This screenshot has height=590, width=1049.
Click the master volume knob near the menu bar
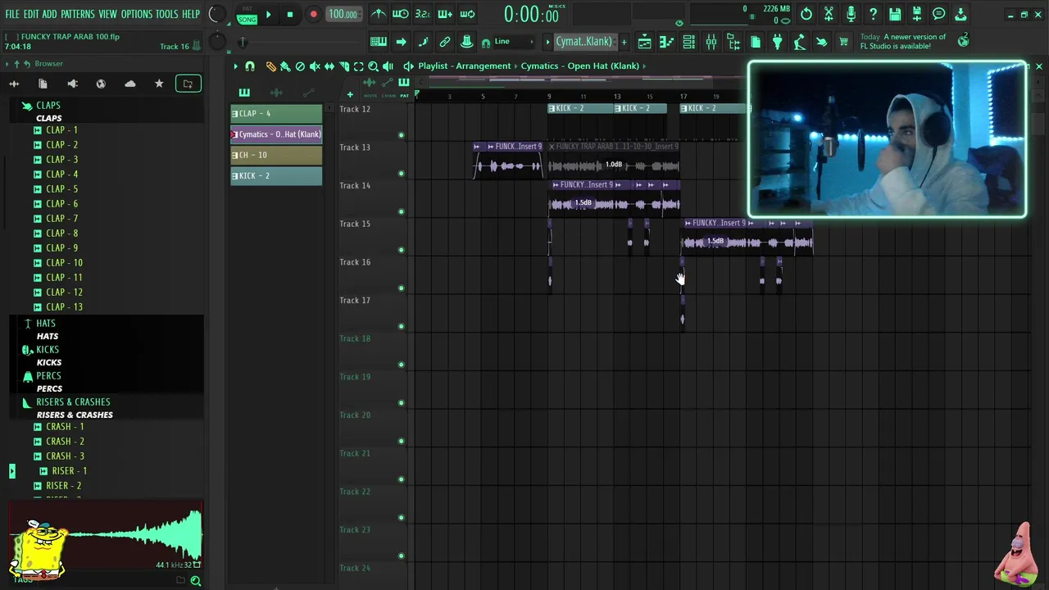216,14
